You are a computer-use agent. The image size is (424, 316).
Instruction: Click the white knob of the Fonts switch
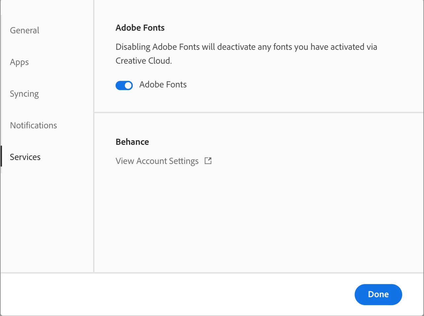point(128,85)
